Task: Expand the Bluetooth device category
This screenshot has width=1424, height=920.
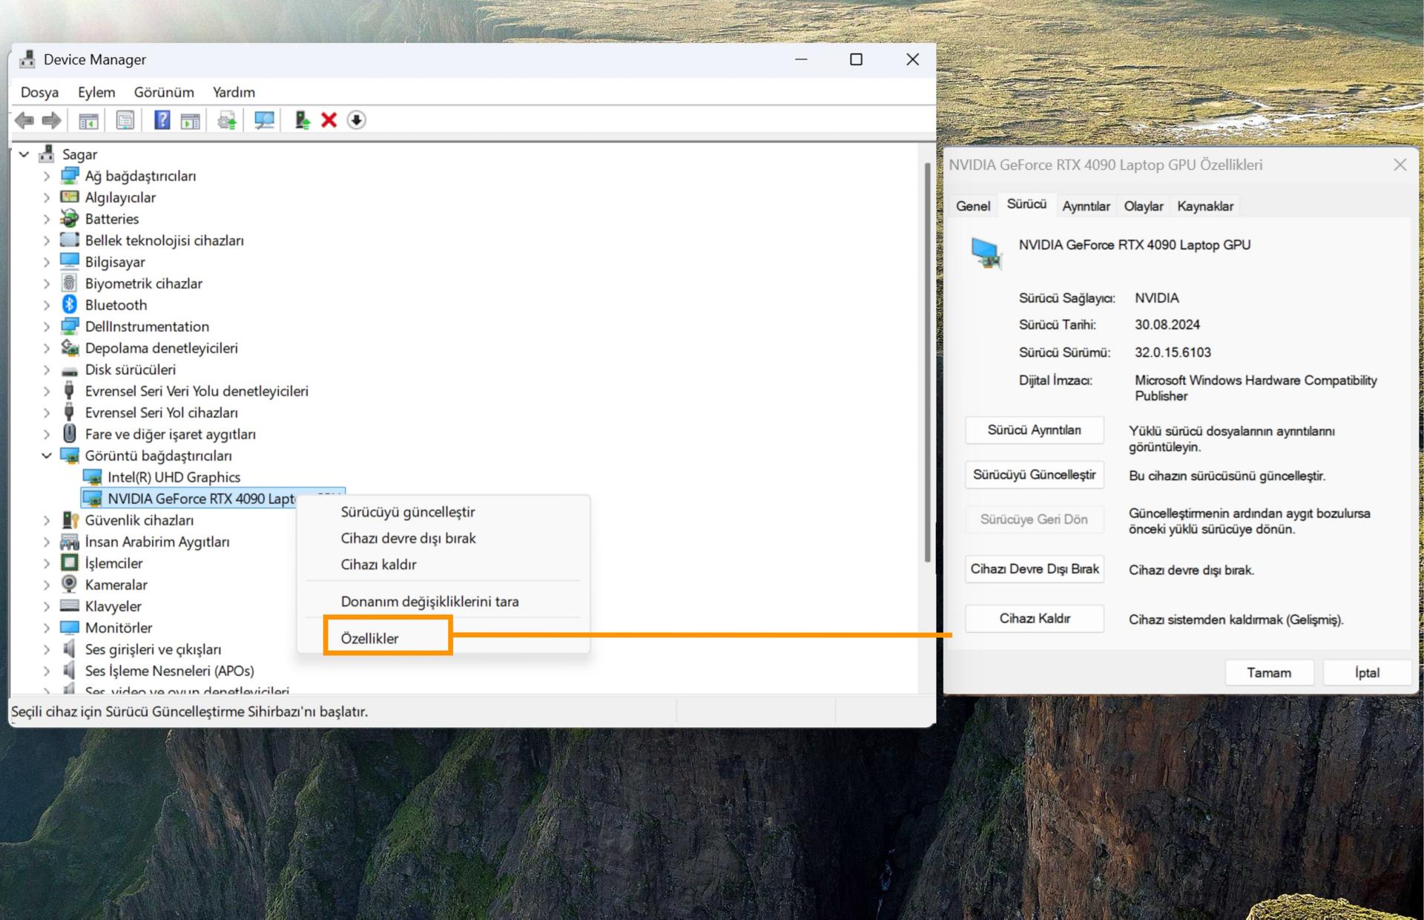Action: [x=47, y=305]
